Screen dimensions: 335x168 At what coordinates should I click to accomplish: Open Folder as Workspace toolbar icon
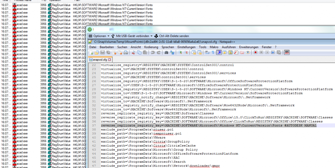click(242, 53)
